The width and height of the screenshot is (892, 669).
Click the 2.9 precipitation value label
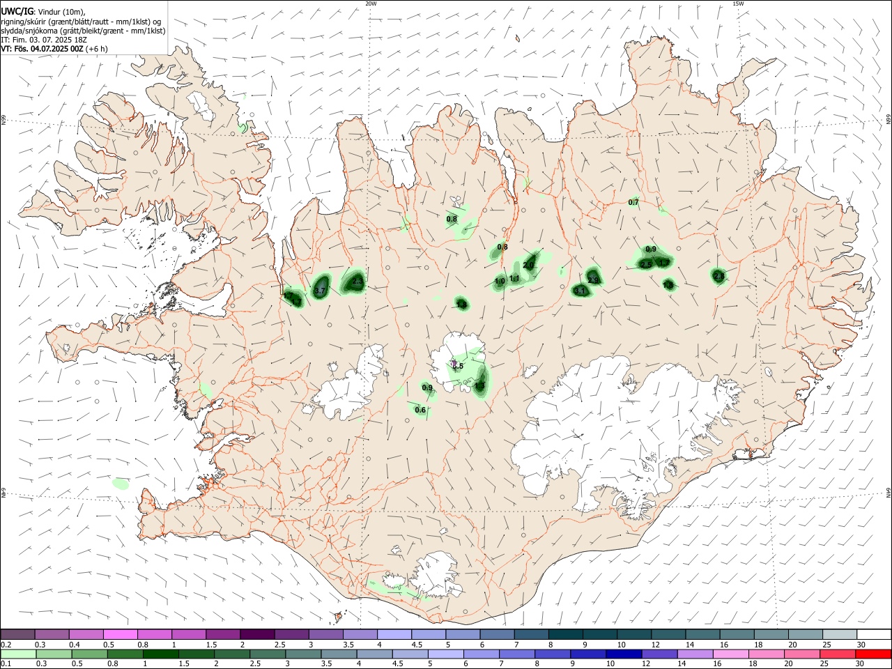coord(594,280)
